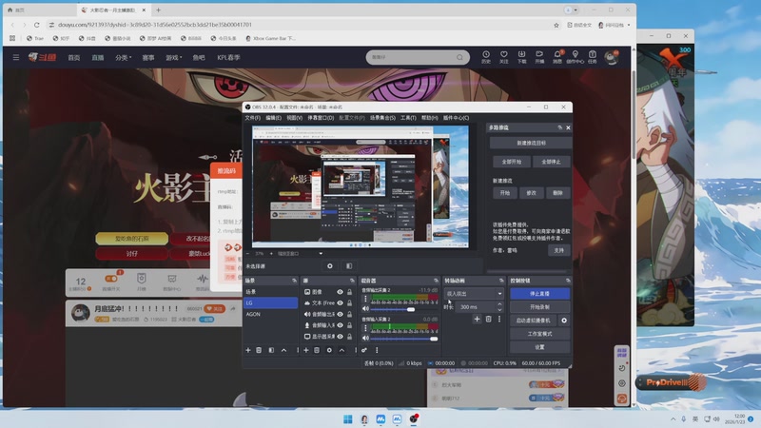
Task: Open preview scaling dropdown arrow
Action: click(x=321, y=253)
